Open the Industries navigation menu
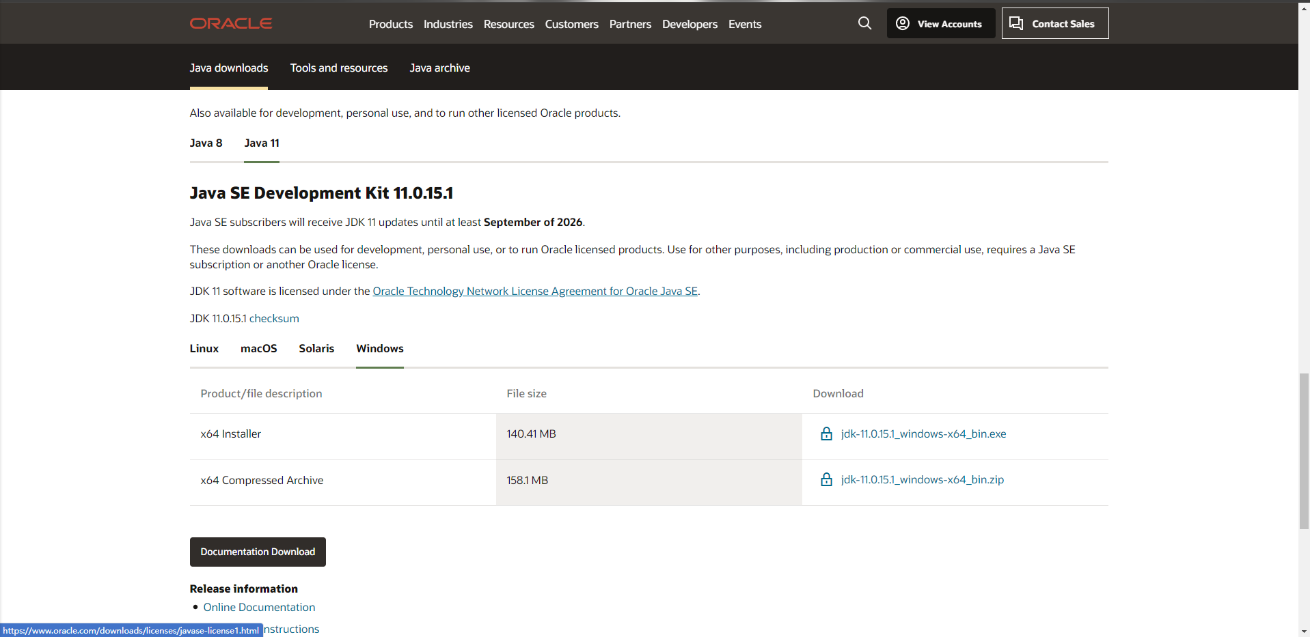Viewport: 1310px width, 637px height. pyautogui.click(x=448, y=25)
